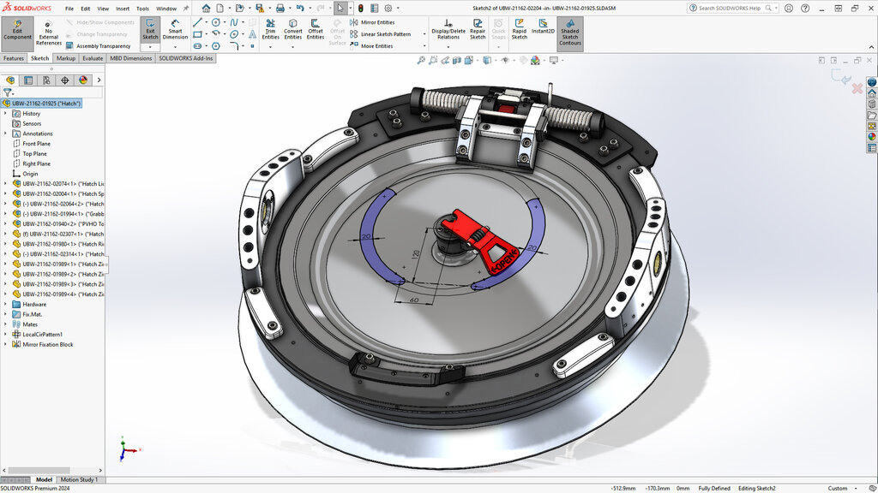This screenshot has height=493, width=878.
Task: Expand the LocalCirPattern1 node
Action: coord(6,335)
